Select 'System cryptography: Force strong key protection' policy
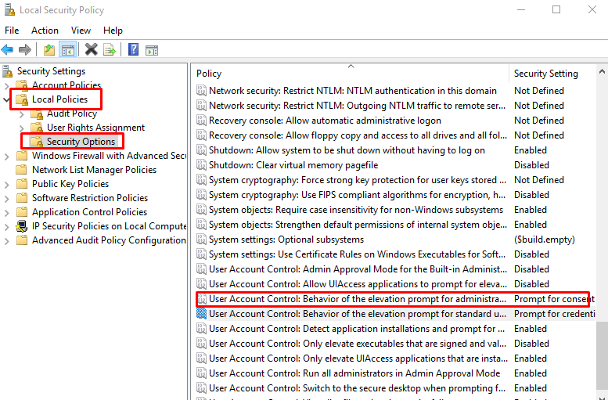Image resolution: width=608 pixels, height=400 pixels. (358, 180)
